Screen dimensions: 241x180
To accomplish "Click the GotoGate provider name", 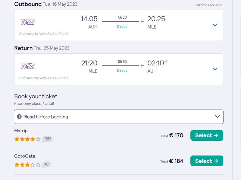I will (x=25, y=156).
